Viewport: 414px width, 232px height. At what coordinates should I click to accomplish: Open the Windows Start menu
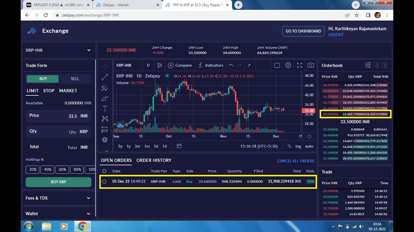[28, 227]
